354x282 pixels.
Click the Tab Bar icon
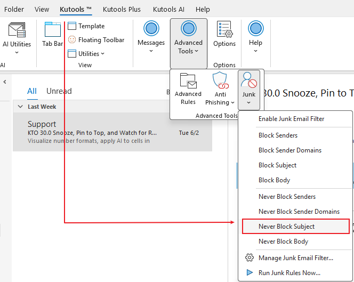click(53, 29)
